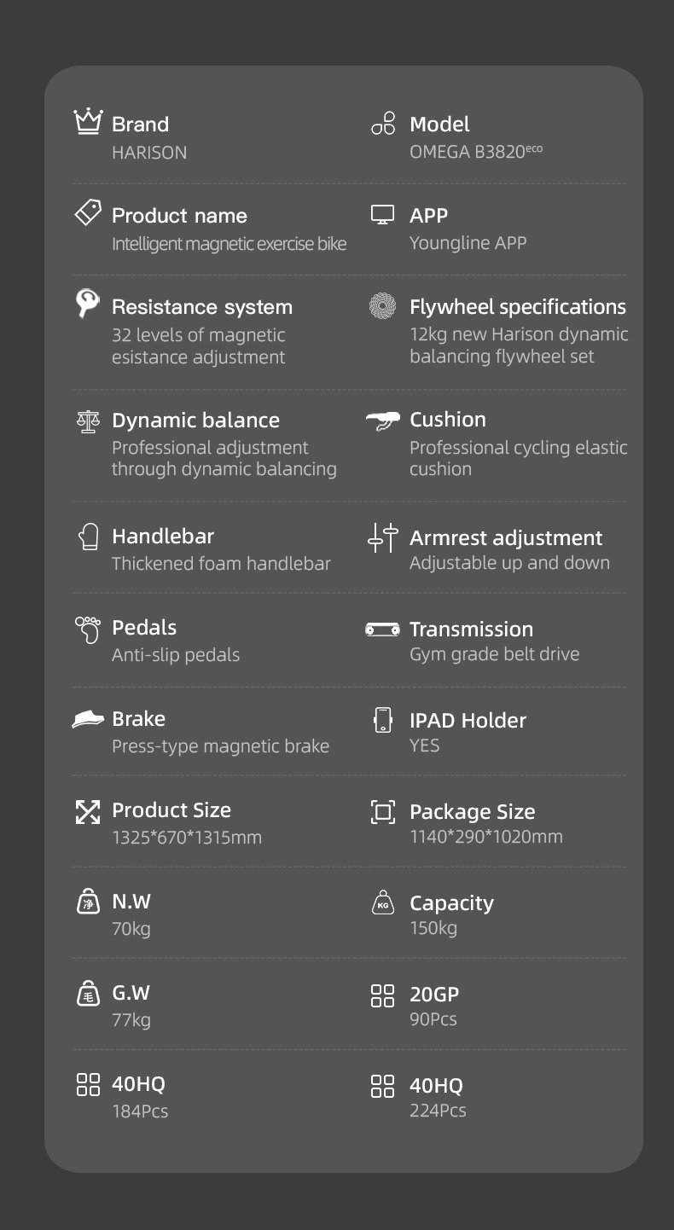674x1230 pixels.
Task: Click the Youngline APP text
Action: click(468, 243)
